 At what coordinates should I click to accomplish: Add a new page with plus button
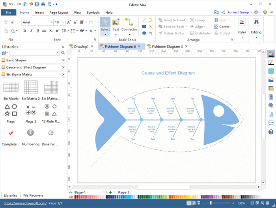[x=110, y=192]
